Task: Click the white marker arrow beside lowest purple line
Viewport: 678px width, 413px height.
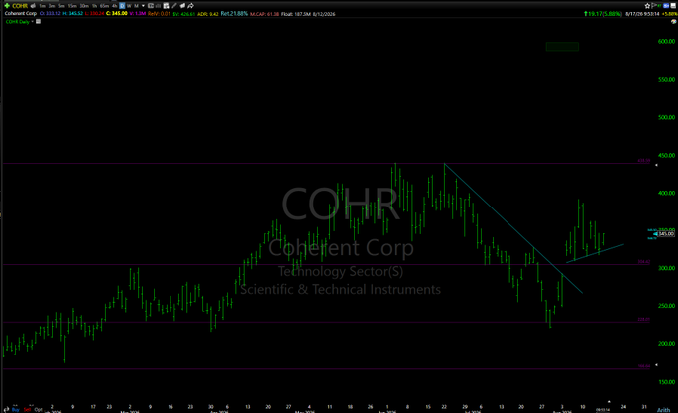Action: click(x=656, y=365)
